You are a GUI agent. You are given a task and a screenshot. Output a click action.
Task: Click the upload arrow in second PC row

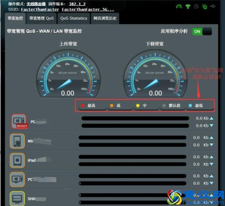point(212,176)
